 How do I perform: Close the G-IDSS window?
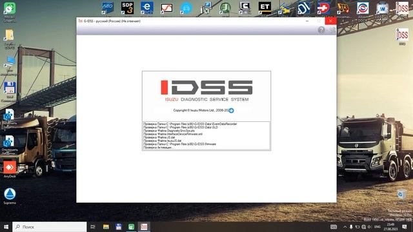tap(330, 21)
